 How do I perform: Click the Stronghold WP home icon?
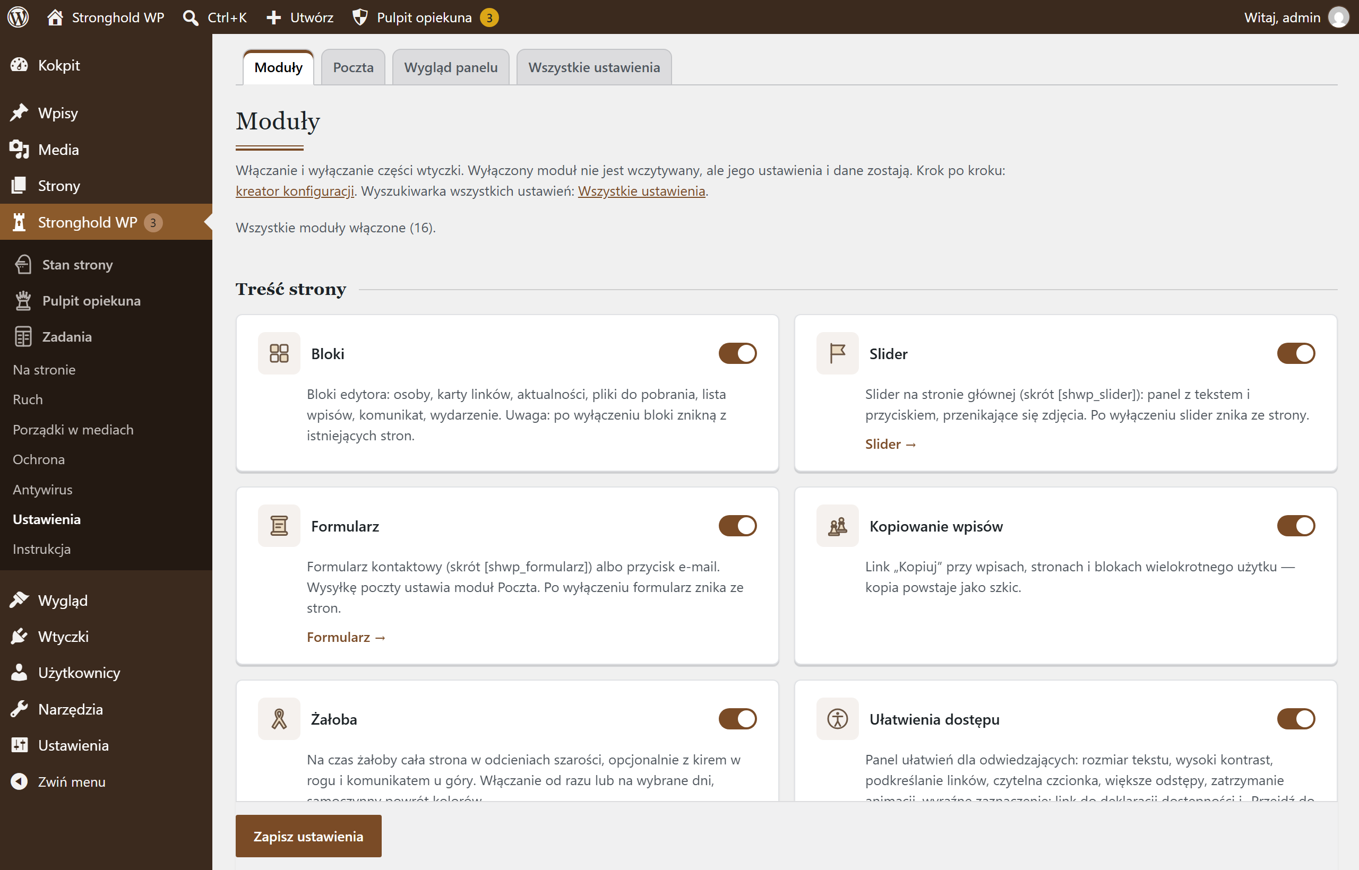point(55,17)
